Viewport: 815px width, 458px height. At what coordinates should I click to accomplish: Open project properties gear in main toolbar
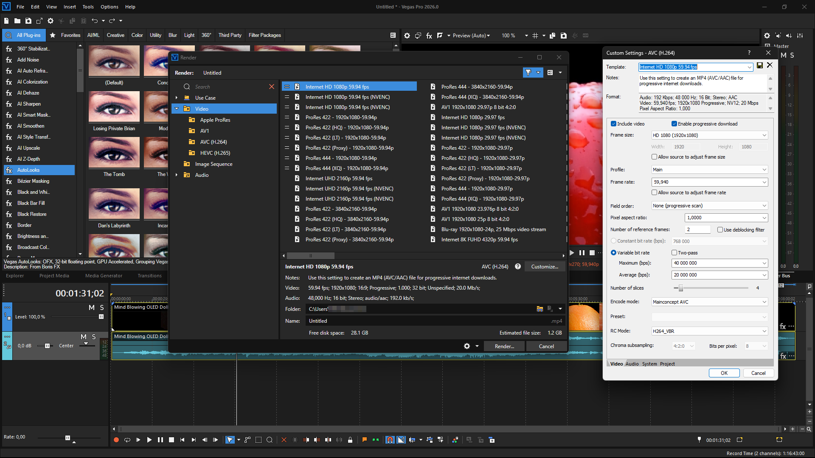tap(51, 21)
